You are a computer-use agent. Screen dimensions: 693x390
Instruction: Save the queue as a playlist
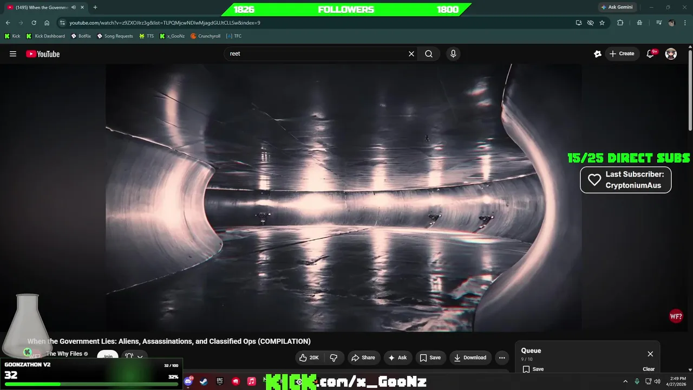pyautogui.click(x=533, y=369)
